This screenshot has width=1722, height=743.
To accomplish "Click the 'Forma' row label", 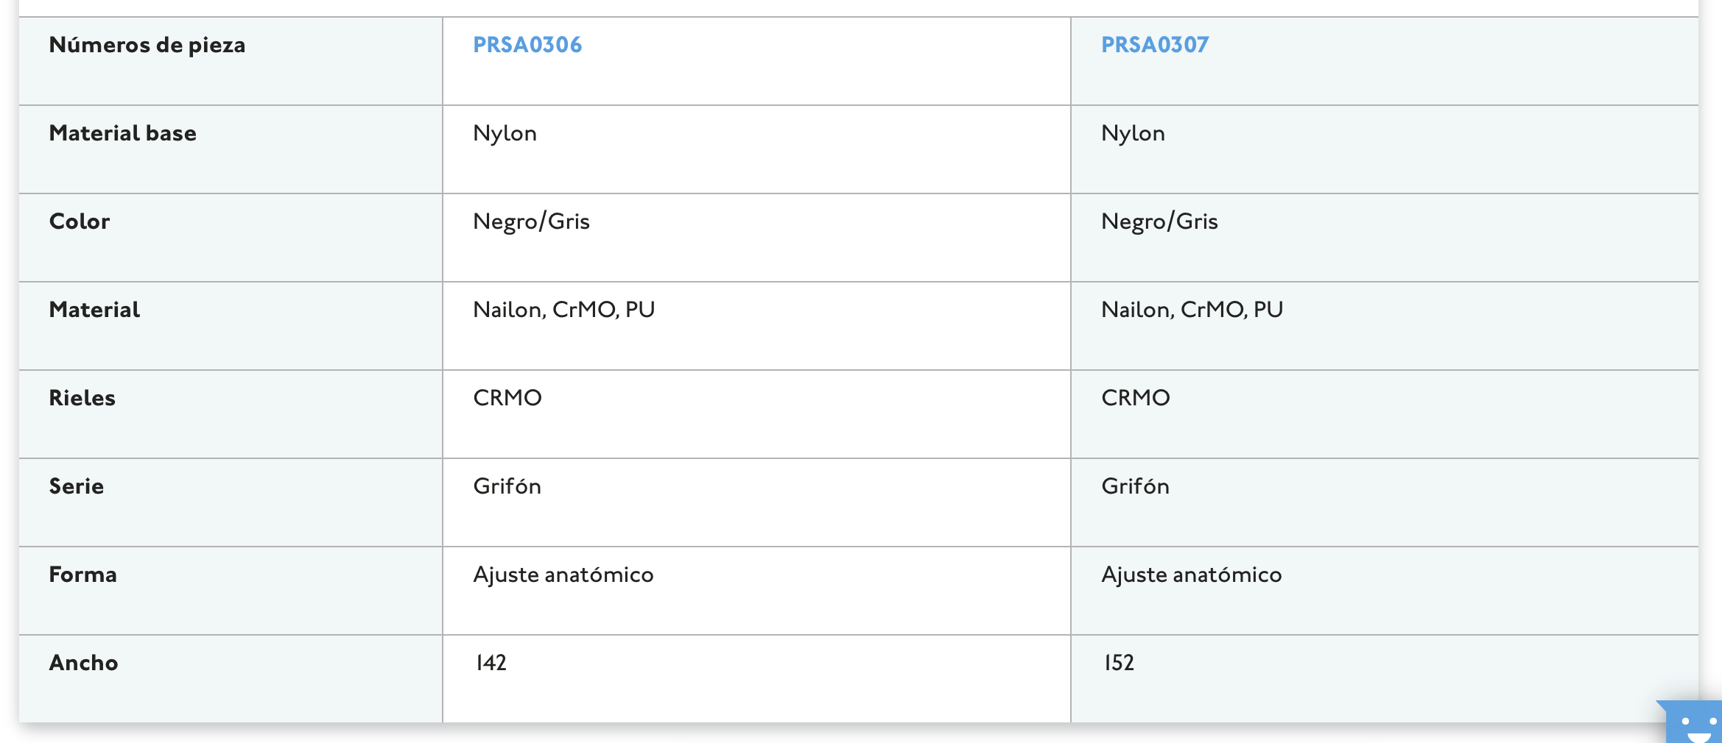I will coord(82,575).
